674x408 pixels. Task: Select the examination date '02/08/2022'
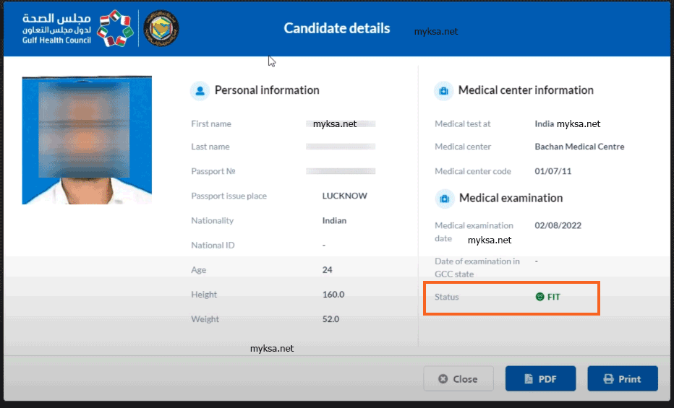tap(558, 226)
